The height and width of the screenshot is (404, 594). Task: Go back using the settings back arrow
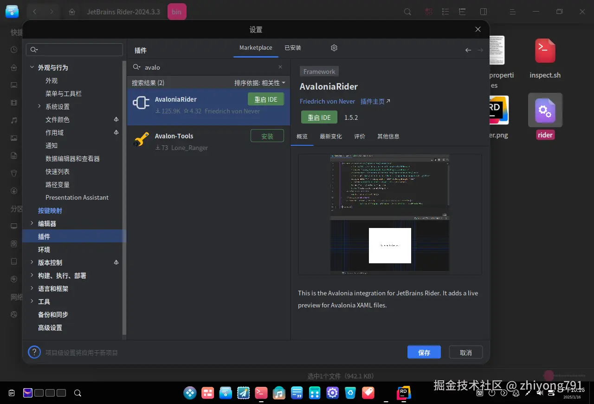[x=468, y=50]
